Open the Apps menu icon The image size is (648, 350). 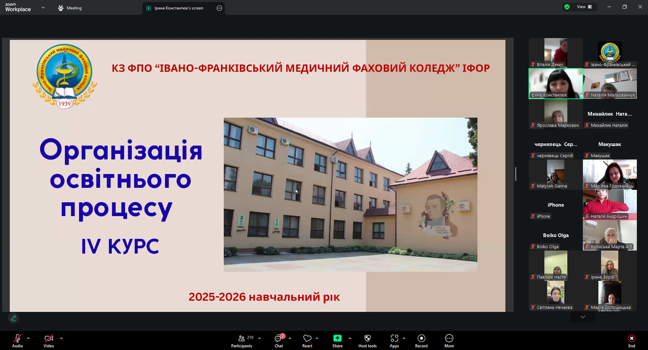coord(394,340)
